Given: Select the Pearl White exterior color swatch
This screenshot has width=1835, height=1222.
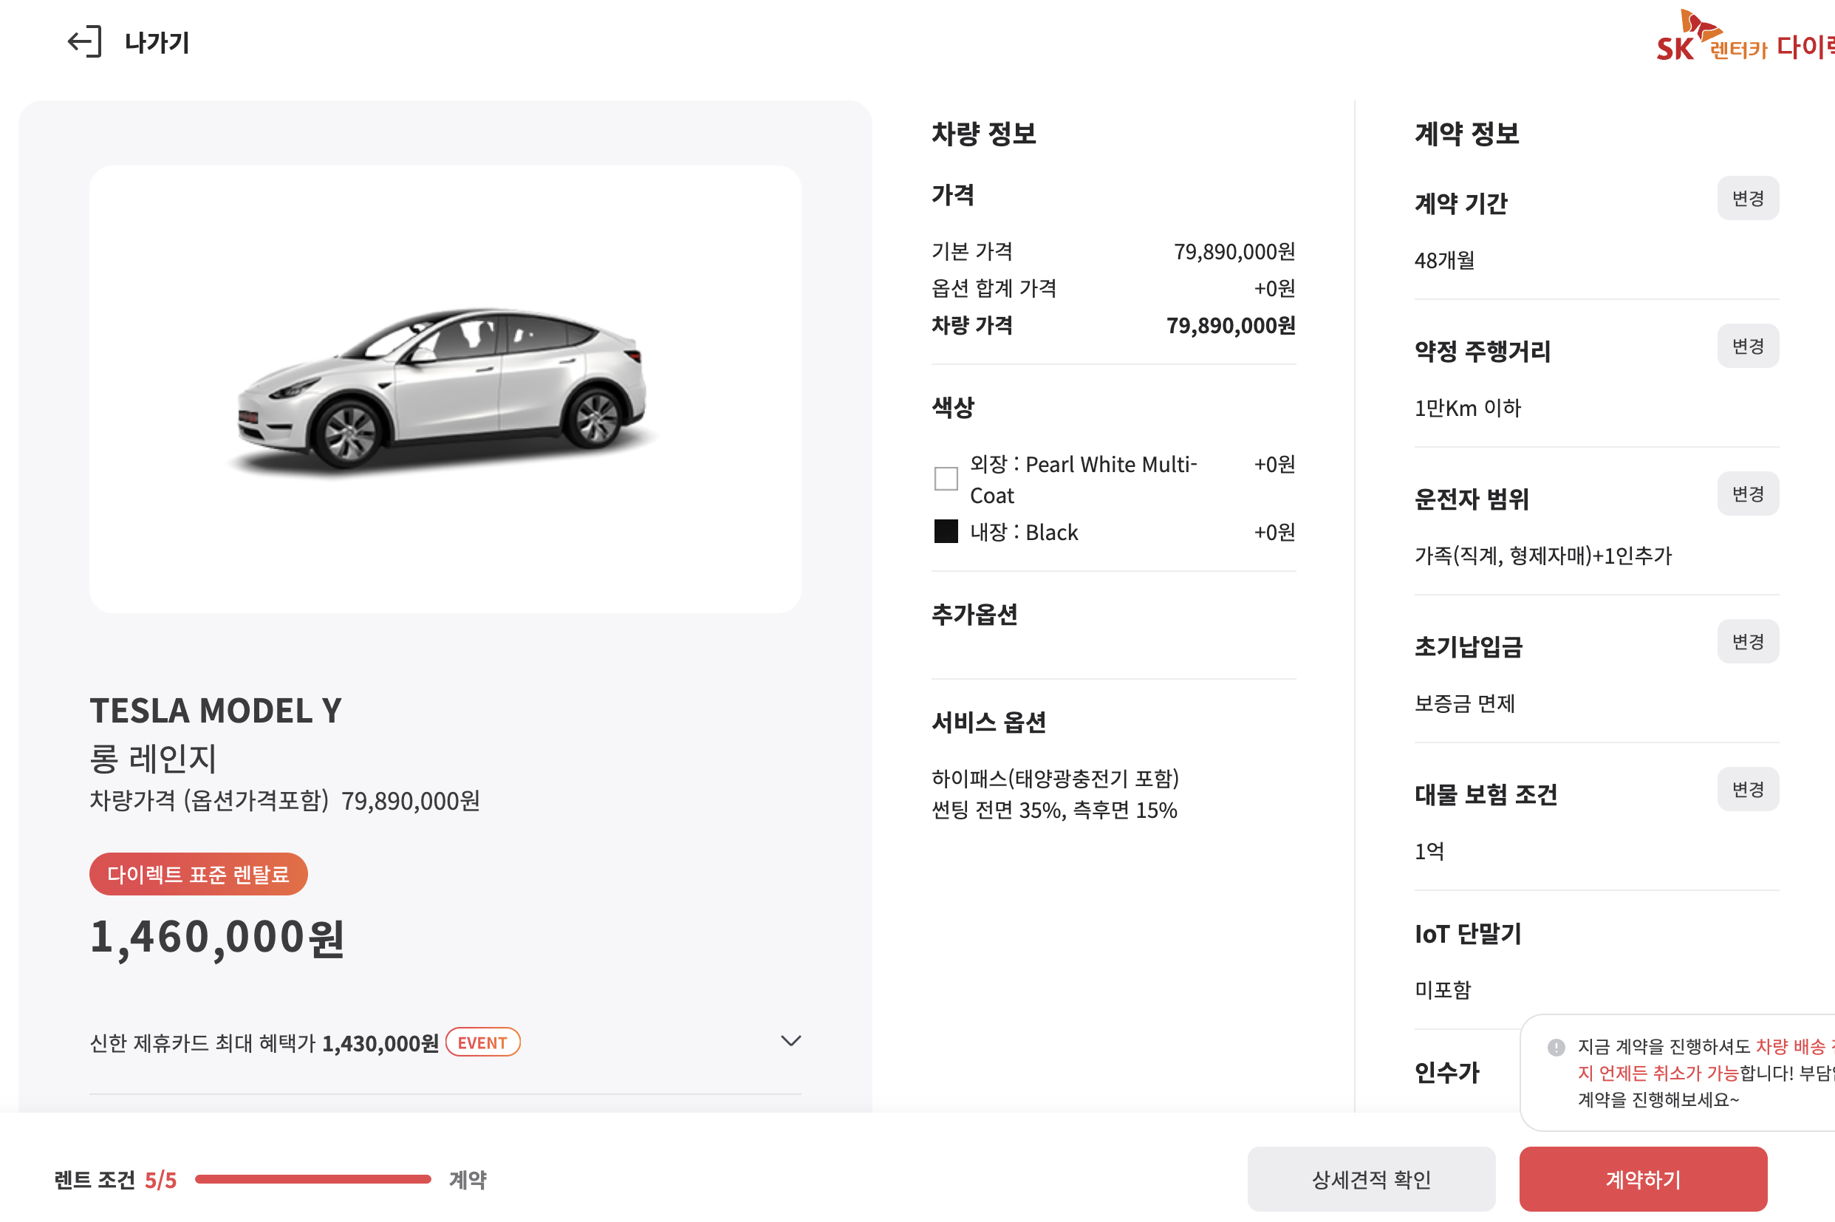Looking at the screenshot, I should [x=946, y=479].
